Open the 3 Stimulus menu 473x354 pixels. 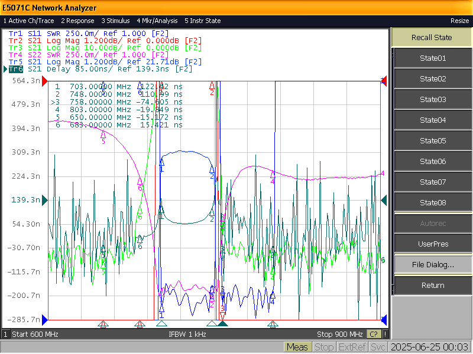[115, 21]
